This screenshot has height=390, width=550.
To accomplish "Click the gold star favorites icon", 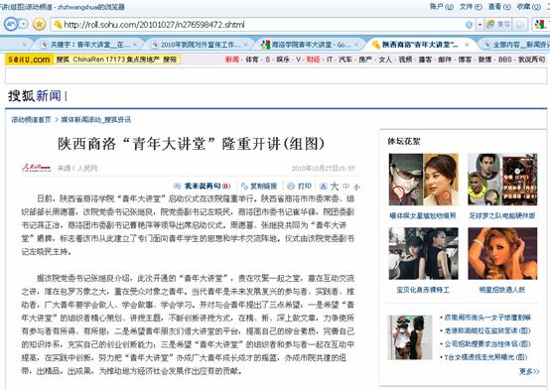I will [39, 24].
